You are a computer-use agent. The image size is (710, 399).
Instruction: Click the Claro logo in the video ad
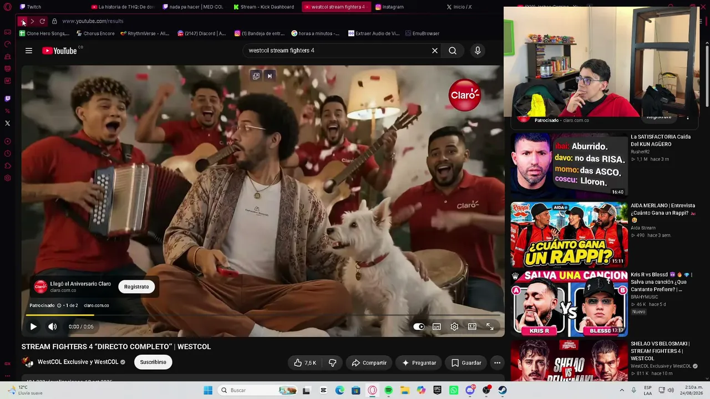pos(465,95)
